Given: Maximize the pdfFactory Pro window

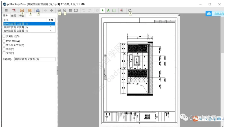Looking at the screenshot, I should (210, 4).
